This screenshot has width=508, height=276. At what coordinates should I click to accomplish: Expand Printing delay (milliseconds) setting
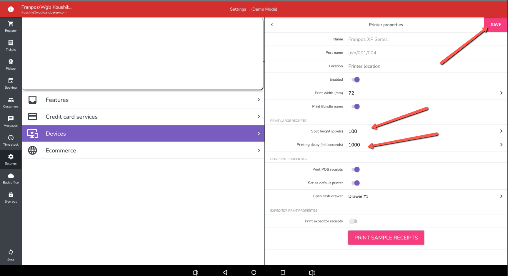(x=501, y=145)
